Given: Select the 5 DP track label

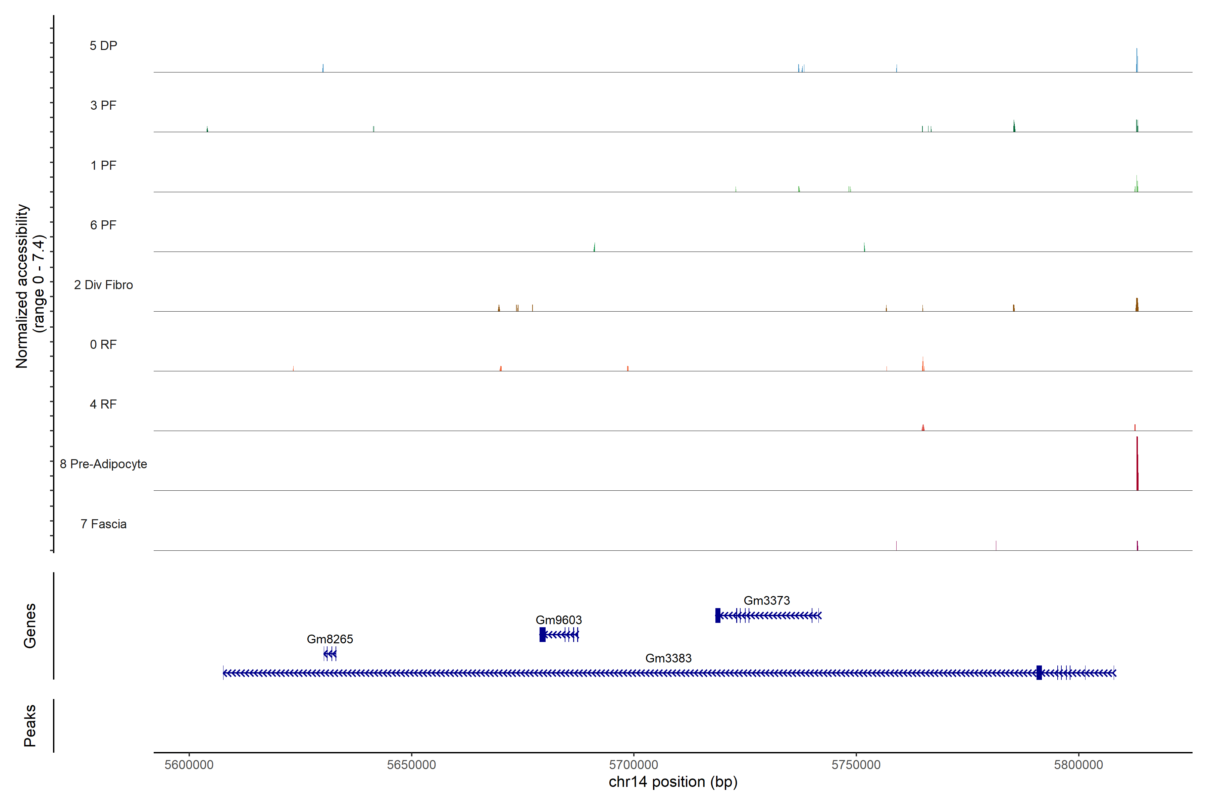Looking at the screenshot, I should coord(103,46).
